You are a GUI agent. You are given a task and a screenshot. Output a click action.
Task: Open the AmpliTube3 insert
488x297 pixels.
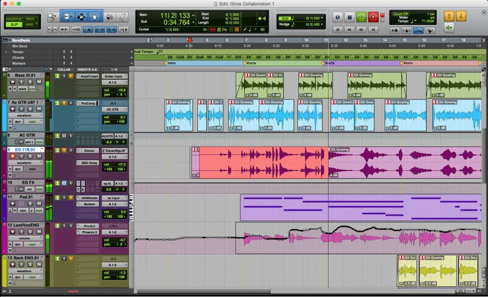click(x=88, y=76)
